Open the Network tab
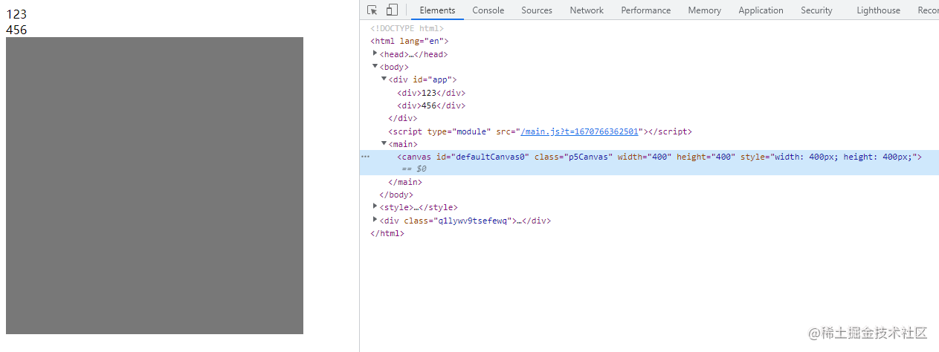This screenshot has height=352, width=939. (x=587, y=10)
